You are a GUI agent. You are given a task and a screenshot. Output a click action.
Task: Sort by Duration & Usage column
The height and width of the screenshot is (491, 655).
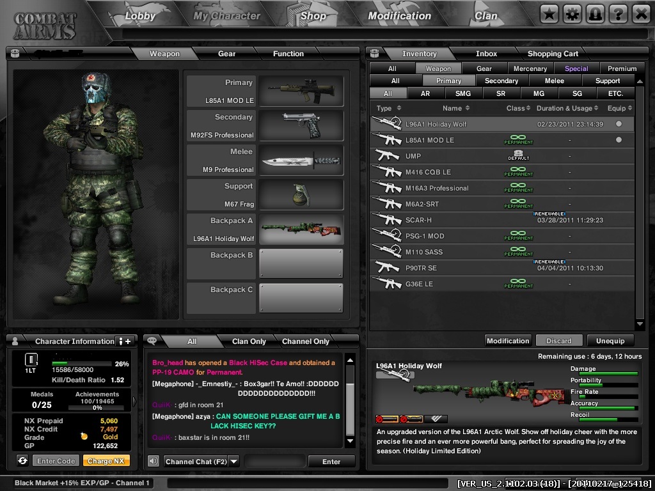(567, 108)
